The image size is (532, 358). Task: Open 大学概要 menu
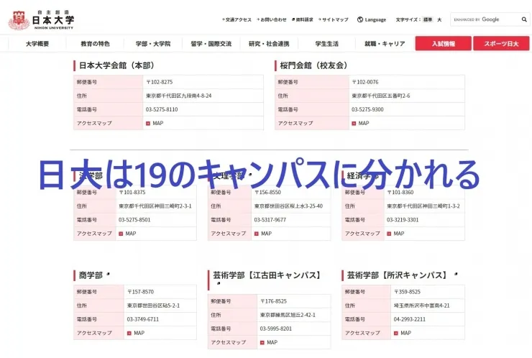(x=37, y=44)
